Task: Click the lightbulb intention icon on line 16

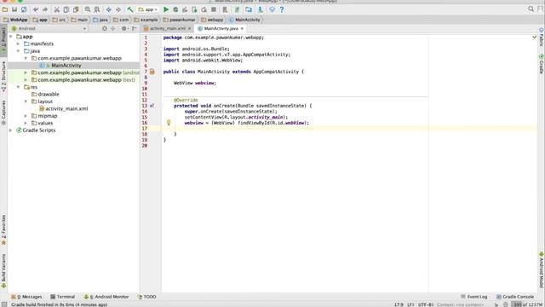Action: 169,123
